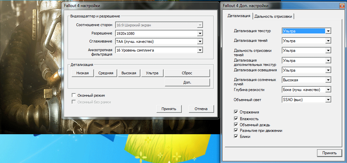Click the Глубина резкости label
The width and height of the screenshot is (347, 163).
249,90
